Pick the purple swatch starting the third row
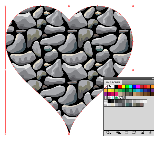 (106, 94)
